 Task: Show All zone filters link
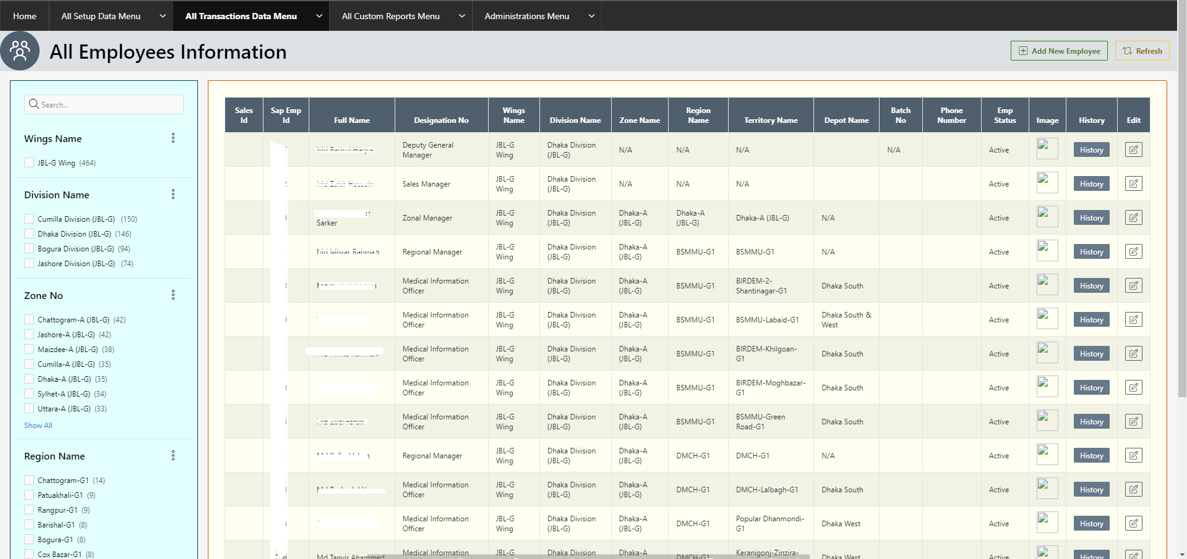click(x=38, y=426)
